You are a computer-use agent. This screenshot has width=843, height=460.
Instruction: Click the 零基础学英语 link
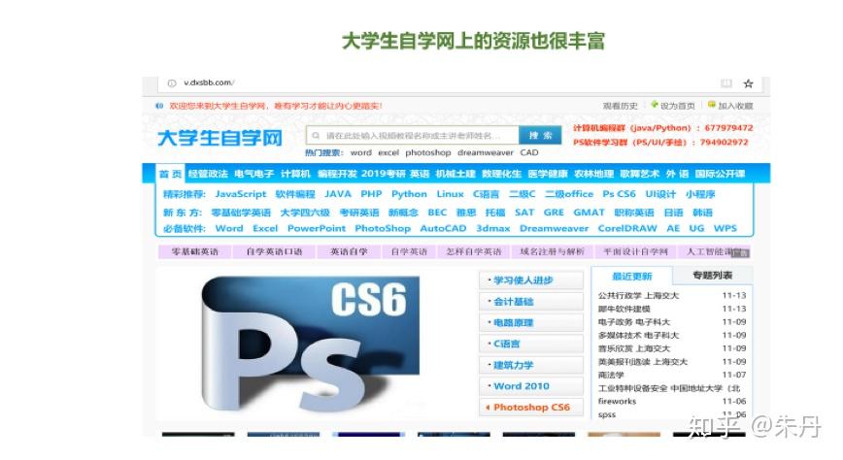click(x=241, y=213)
